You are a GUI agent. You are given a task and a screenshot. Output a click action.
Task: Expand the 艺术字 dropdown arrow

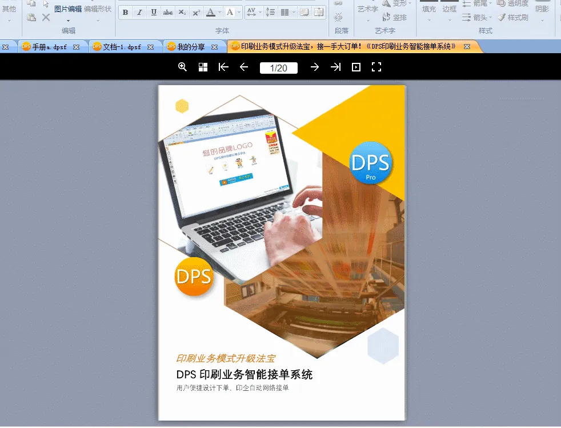[x=368, y=21]
